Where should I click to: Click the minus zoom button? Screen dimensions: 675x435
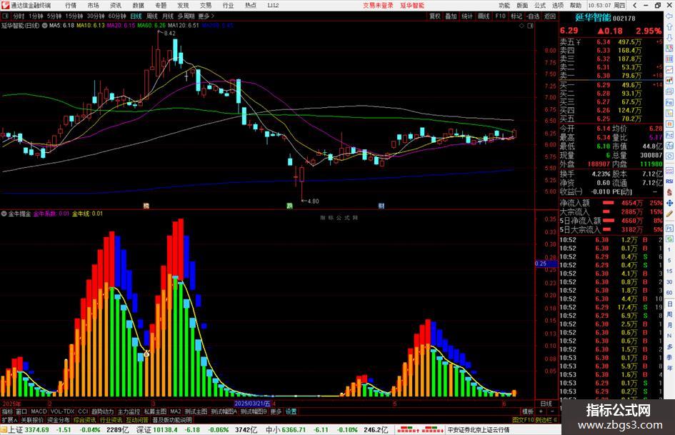(x=552, y=411)
